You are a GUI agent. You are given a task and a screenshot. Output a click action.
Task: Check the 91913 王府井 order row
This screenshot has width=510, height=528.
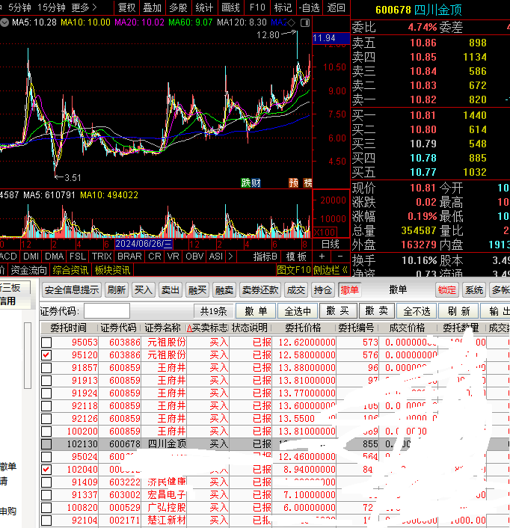tap(46, 381)
